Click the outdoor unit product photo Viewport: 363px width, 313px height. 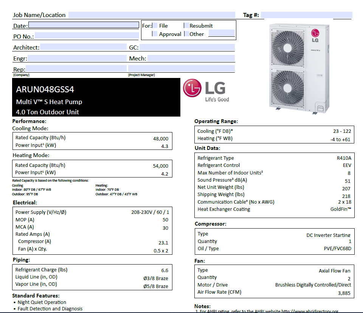(299, 68)
